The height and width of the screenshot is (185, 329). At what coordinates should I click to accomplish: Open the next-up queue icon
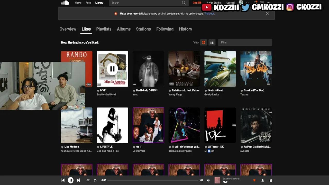tap(271, 180)
